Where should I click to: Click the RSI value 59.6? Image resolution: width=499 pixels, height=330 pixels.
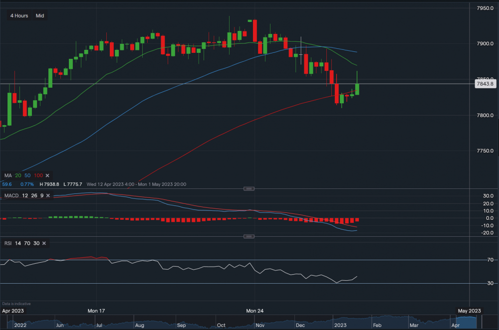pos(6,184)
